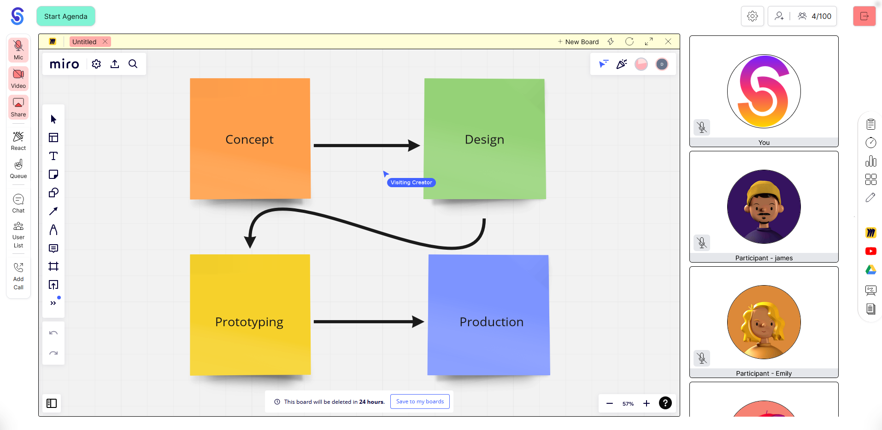Select the connection line arrow tool
This screenshot has height=430, width=882.
53,211
